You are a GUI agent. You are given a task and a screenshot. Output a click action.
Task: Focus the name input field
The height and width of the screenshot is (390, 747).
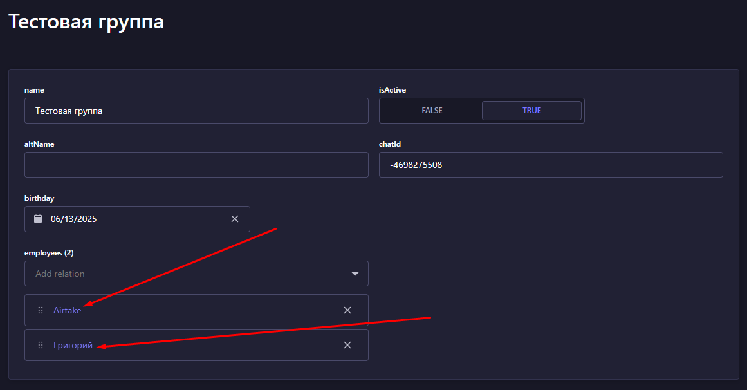click(196, 111)
